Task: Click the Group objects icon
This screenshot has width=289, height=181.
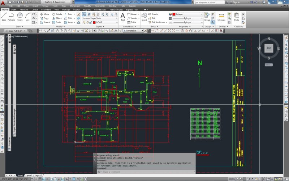Action: coord(207,17)
